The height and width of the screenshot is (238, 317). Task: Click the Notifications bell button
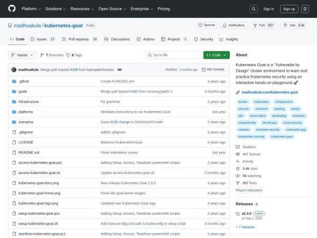234,25
